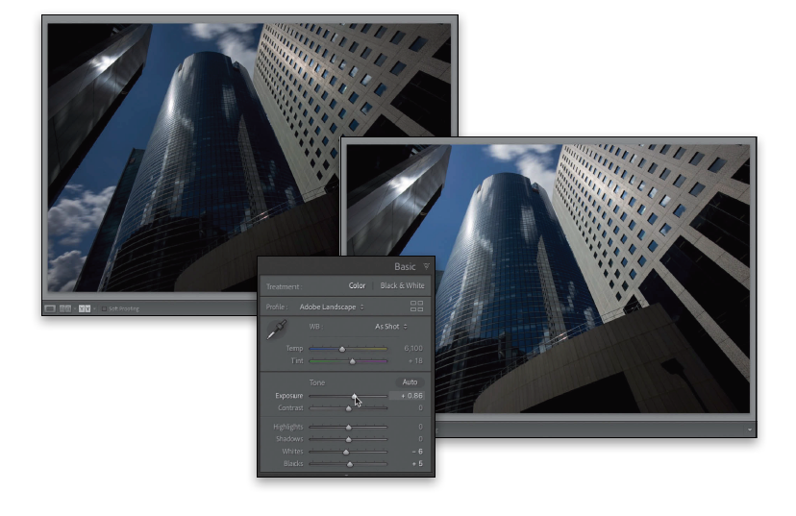
Task: Click the Blacks slider handle
Action: [x=349, y=464]
